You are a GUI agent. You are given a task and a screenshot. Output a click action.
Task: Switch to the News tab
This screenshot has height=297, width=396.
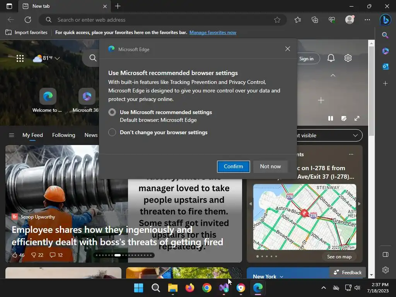coord(91,135)
